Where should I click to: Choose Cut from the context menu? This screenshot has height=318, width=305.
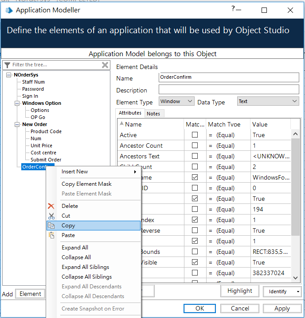[x=94, y=216]
